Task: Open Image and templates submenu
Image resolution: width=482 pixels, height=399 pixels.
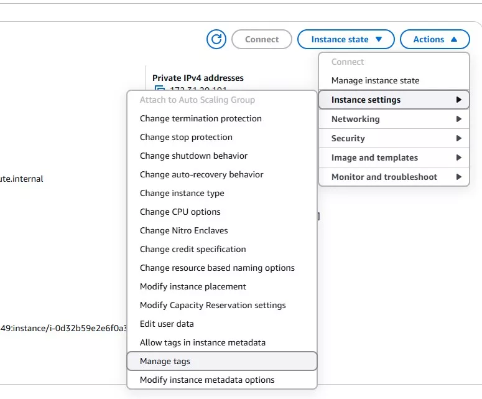Action: click(394, 157)
